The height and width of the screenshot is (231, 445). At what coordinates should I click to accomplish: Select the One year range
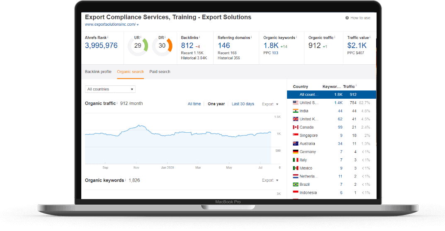click(x=216, y=104)
